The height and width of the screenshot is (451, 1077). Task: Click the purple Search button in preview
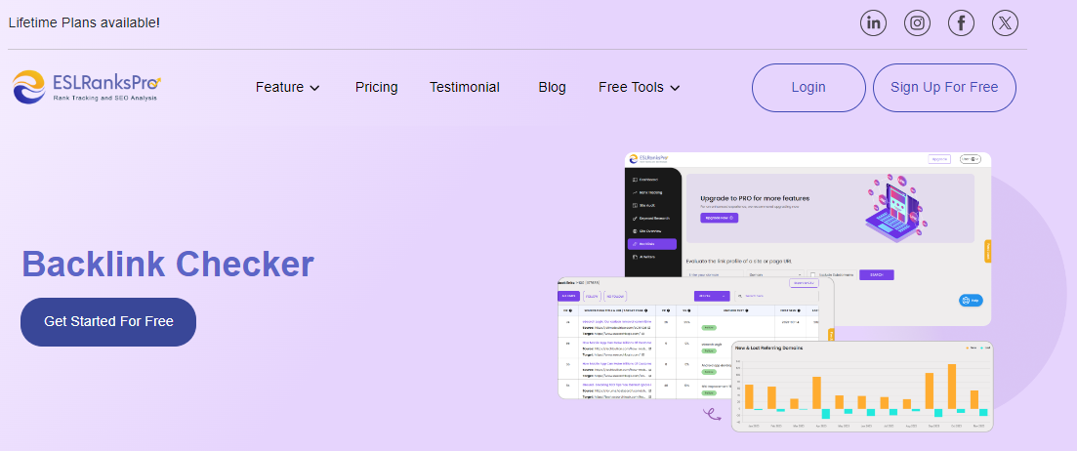pos(877,274)
